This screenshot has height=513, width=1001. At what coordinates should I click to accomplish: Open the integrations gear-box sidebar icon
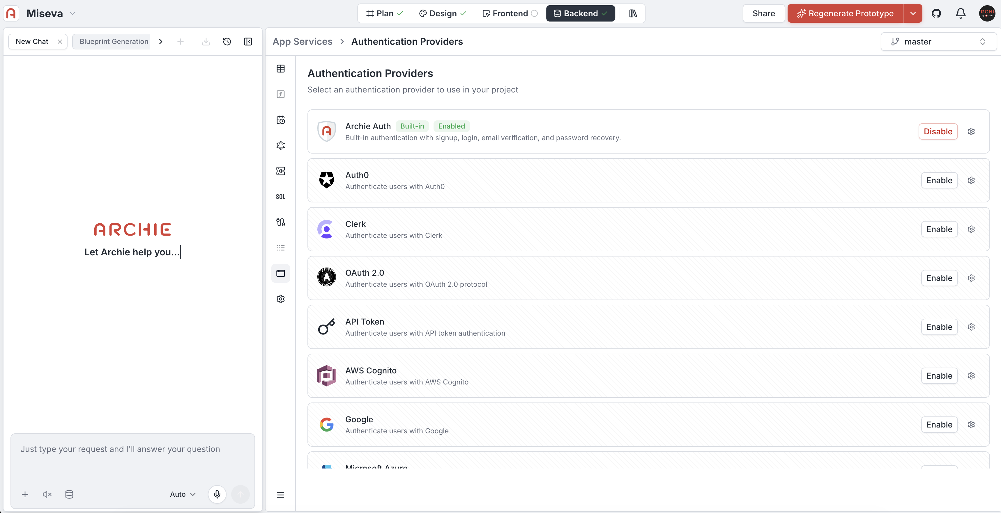click(281, 171)
